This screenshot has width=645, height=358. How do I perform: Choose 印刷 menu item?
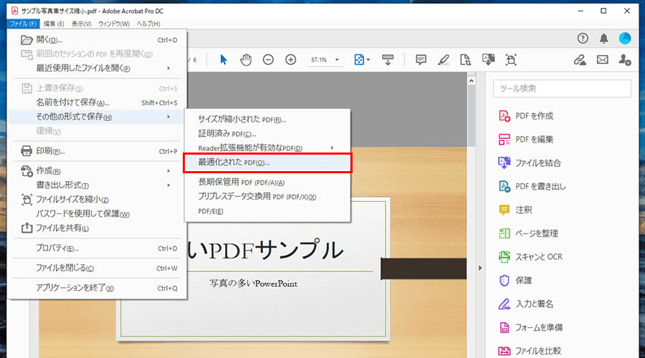tap(97, 151)
